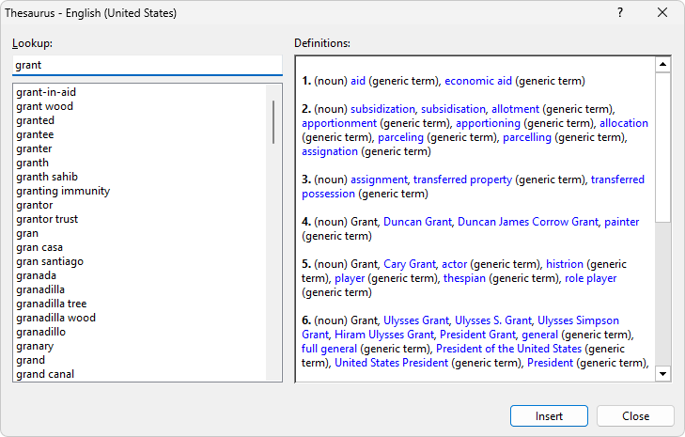Viewport: 685px width, 437px height.
Task: Click the Insert button
Action: tap(549, 416)
